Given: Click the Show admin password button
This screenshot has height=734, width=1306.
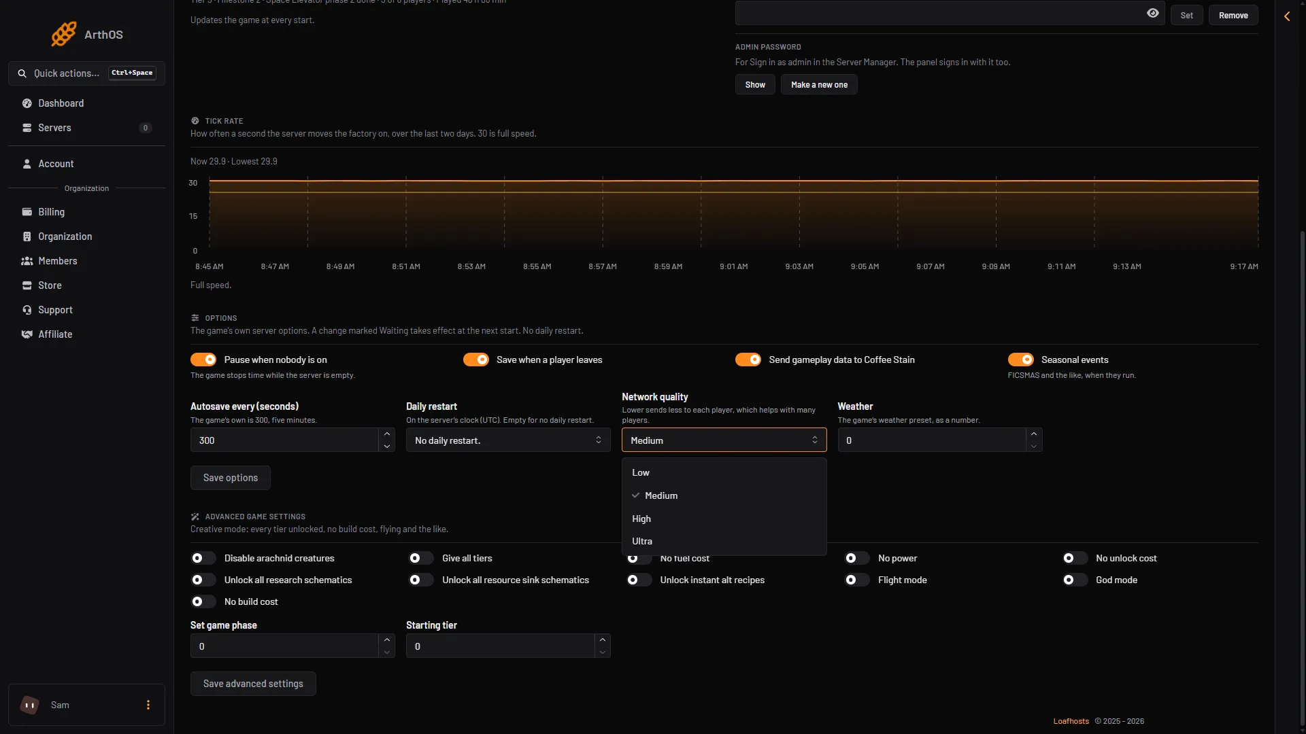Looking at the screenshot, I should pyautogui.click(x=755, y=84).
